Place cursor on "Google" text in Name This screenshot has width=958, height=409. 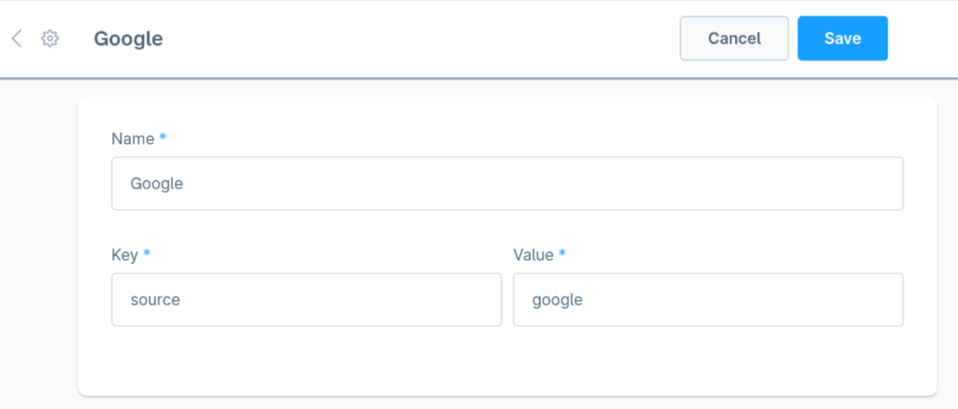[x=156, y=184]
